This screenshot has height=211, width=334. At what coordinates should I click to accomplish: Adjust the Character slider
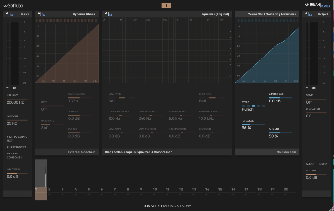pyautogui.click(x=316, y=113)
